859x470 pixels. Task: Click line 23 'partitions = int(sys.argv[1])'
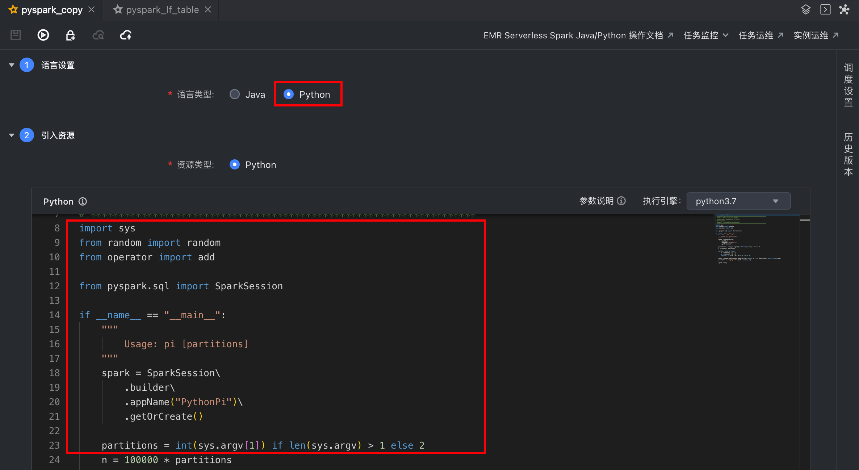pyautogui.click(x=263, y=445)
